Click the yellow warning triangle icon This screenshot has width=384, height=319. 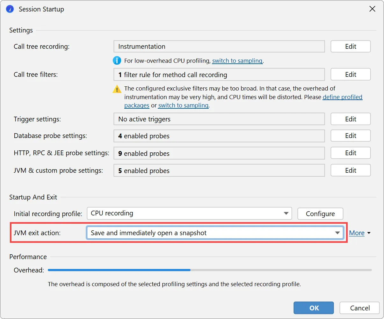click(117, 89)
